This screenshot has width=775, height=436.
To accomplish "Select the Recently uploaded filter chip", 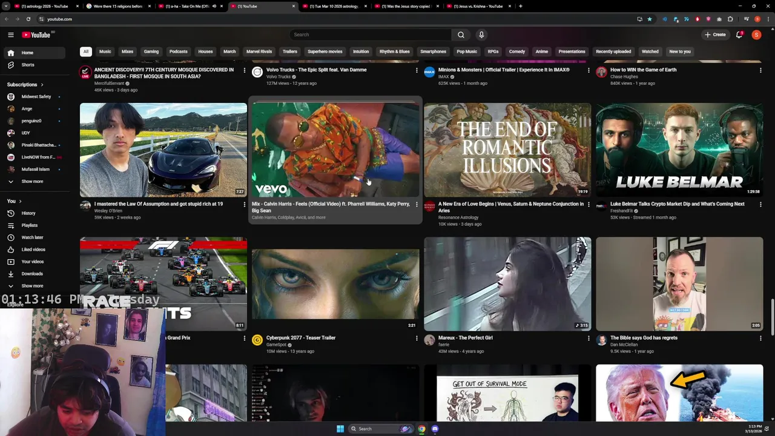I will [x=613, y=51].
